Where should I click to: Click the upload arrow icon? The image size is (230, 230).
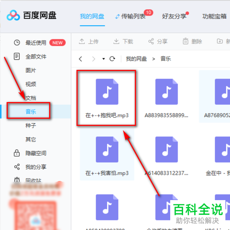(x=82, y=41)
